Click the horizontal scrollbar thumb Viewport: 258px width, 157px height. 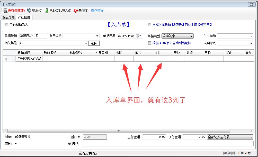pos(118,131)
